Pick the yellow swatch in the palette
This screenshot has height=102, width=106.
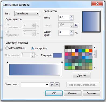pyautogui.click(x=87, y=51)
